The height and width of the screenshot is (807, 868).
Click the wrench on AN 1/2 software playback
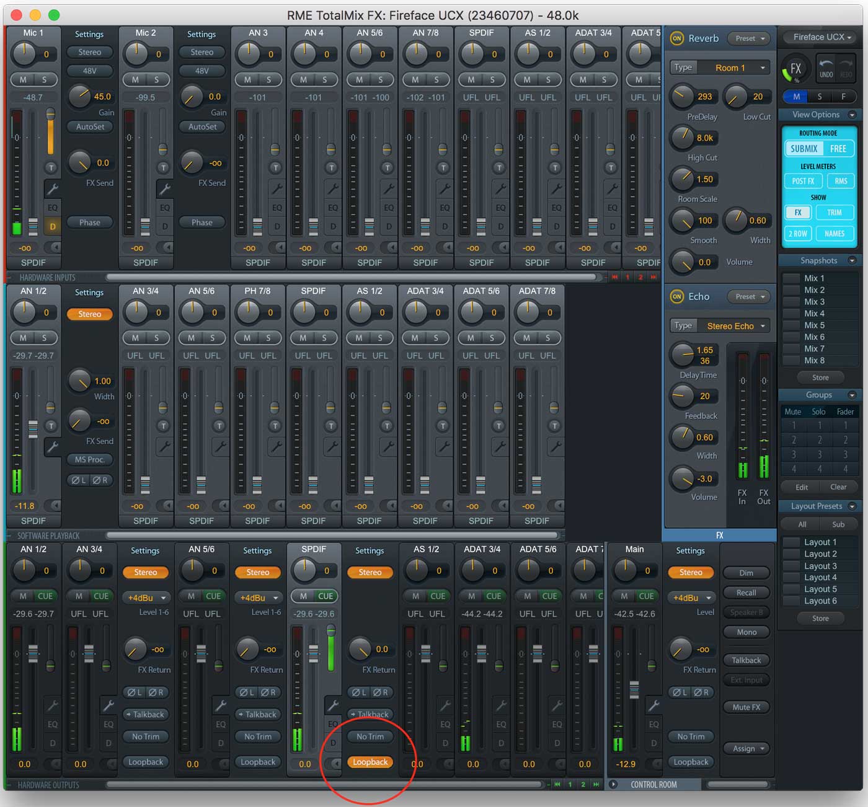coord(53,447)
